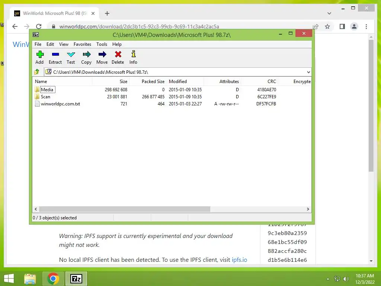Open the Edit menu in 7-Zip
The image size is (381, 286).
click(50, 44)
